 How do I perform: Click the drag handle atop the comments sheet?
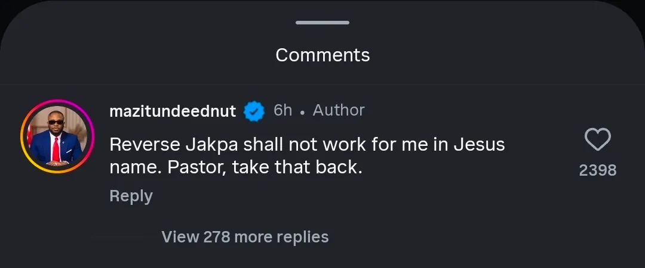coord(322,23)
